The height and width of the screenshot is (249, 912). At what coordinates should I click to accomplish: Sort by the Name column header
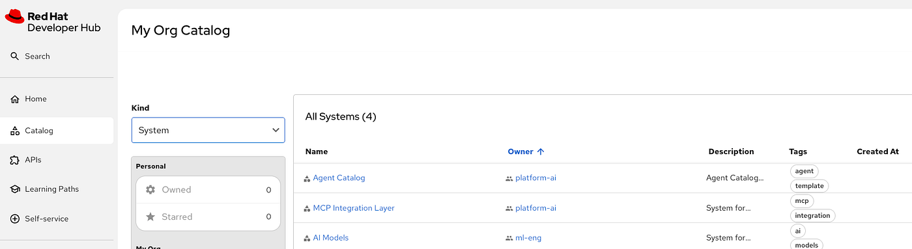[317, 151]
